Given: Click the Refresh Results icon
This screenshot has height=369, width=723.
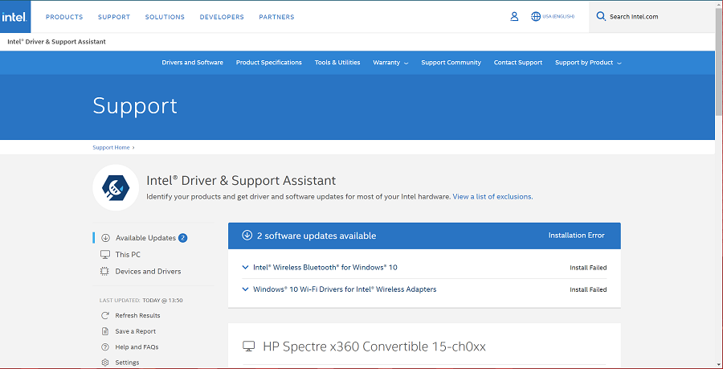Looking at the screenshot, I should pos(105,316).
